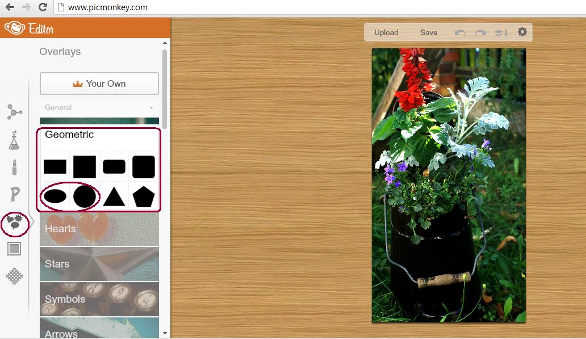Click the address bar showing www.picmonkey.com
The image size is (586, 339).
click(320, 7)
